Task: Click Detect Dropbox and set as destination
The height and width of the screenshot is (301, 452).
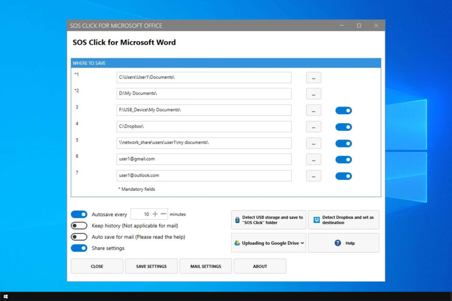Action: 344,220
